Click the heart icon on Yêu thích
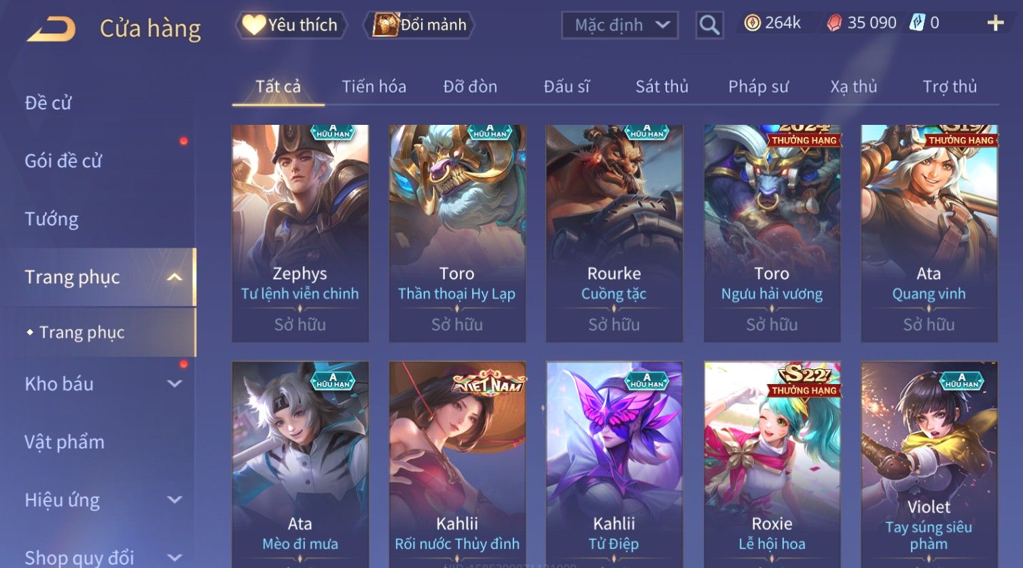This screenshot has height=568, width=1023. click(x=253, y=24)
